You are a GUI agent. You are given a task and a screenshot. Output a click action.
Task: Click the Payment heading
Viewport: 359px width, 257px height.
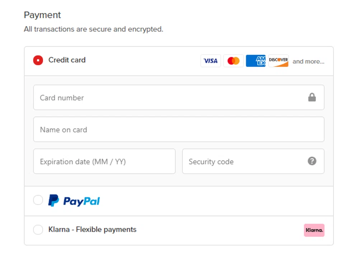point(42,15)
